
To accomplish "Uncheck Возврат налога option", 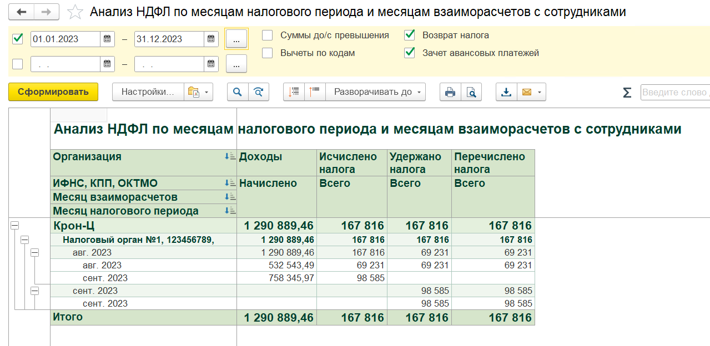I will coord(410,35).
